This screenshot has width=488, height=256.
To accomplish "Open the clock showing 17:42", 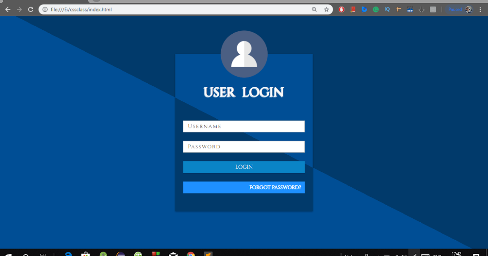I will [x=456, y=253].
